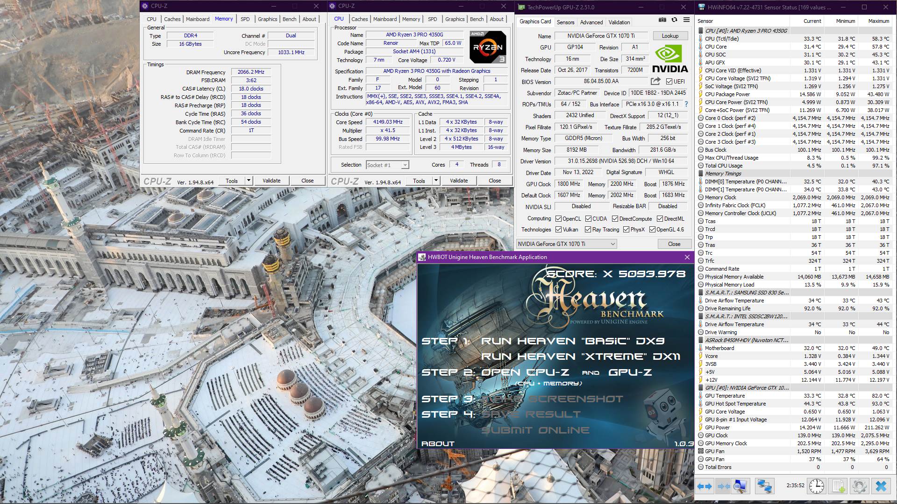This screenshot has width=897, height=504.
Task: Start logging with the HWiNFO sheet-plus icon
Action: [839, 486]
